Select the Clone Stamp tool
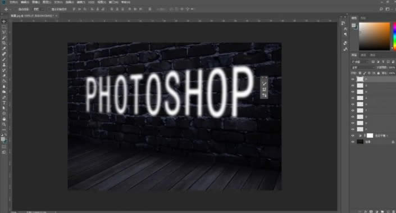The width and height of the screenshot is (396, 213). tap(4, 65)
